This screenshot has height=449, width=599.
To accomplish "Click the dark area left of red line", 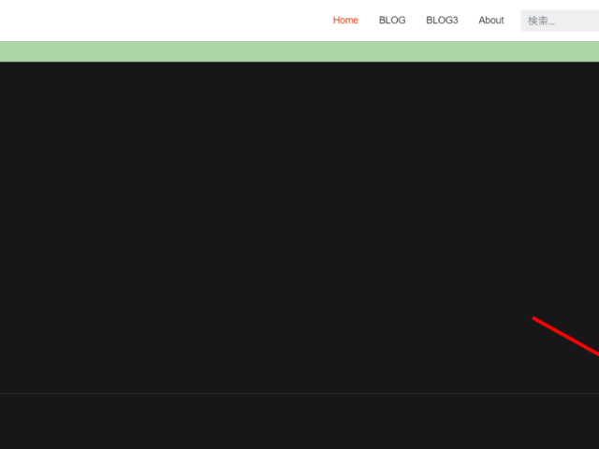I will tap(468, 337).
